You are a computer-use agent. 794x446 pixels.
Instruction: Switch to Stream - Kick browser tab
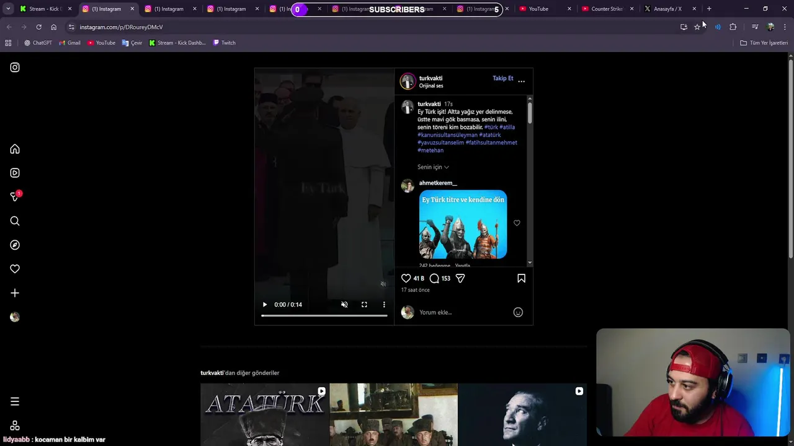pos(45,9)
